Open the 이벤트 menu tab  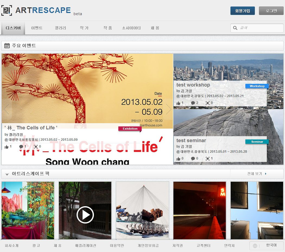37,28
